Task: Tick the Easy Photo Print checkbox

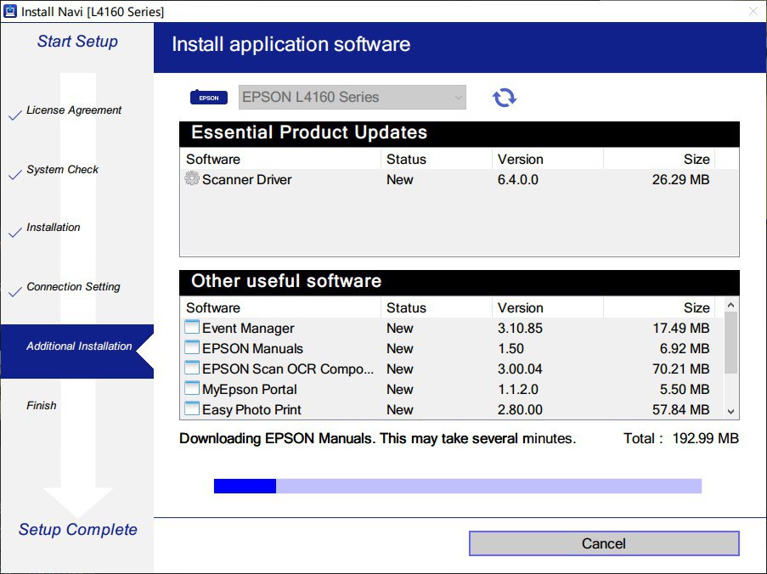Action: tap(192, 409)
